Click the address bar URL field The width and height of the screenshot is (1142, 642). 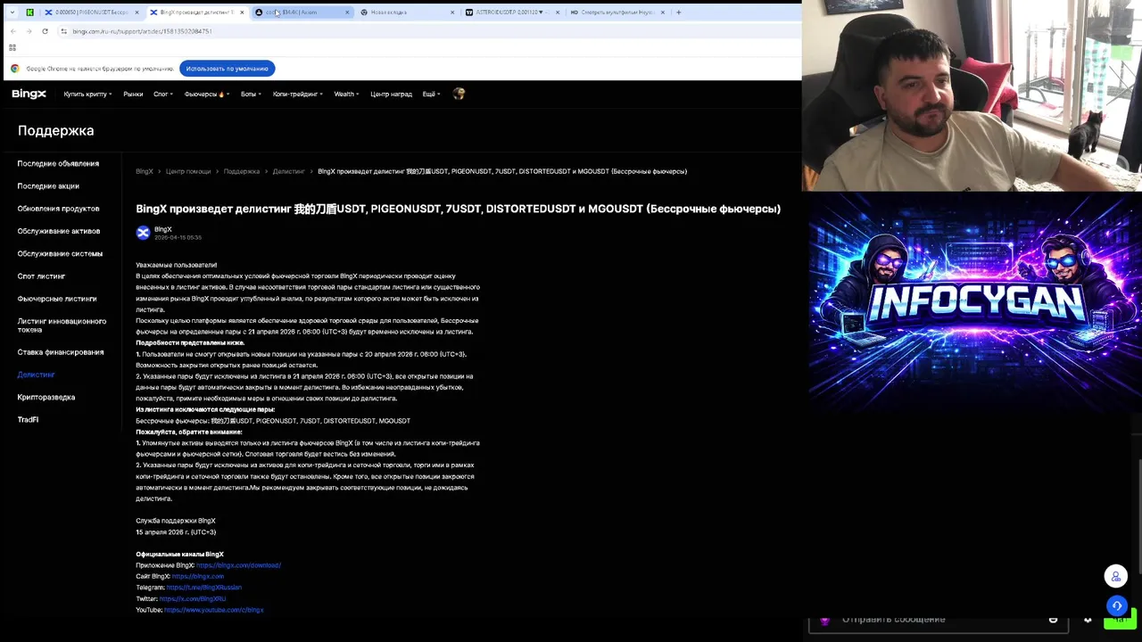428,31
